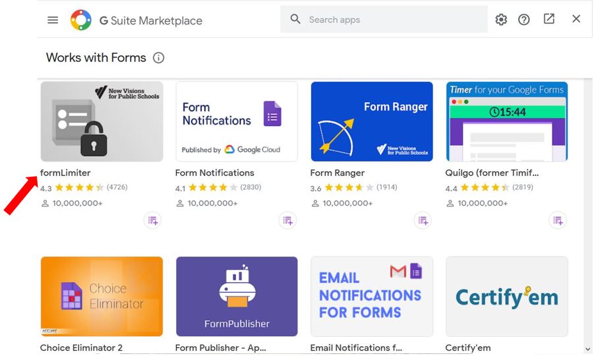The image size is (594, 356).
Task: Open the hamburger main menu
Action: coord(53,20)
